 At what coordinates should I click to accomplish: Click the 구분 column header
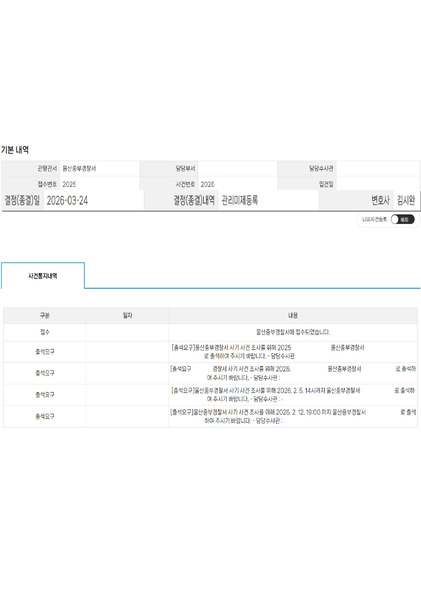[x=45, y=316]
